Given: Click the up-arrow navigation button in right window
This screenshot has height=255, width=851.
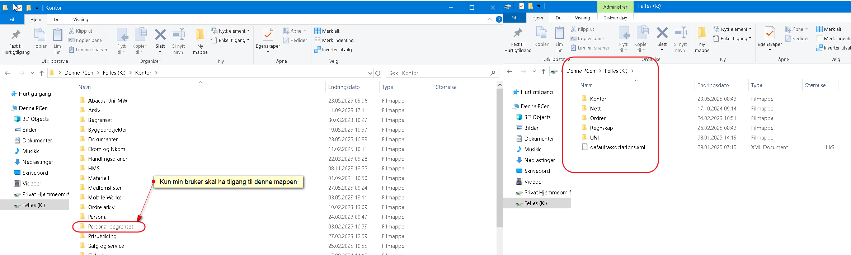Looking at the screenshot, I should coord(544,71).
